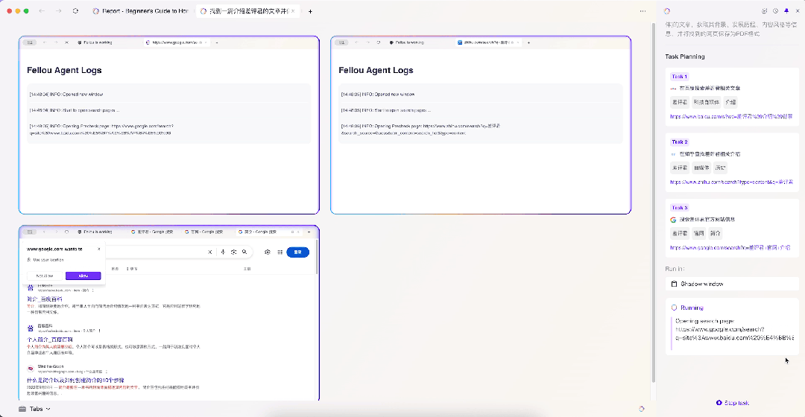Go back with the main browser back arrow
Screen dimensions: 805x417
tap(42, 10)
